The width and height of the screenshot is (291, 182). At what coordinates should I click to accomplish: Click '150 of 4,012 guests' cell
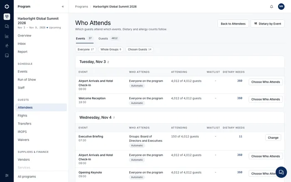point(185,137)
